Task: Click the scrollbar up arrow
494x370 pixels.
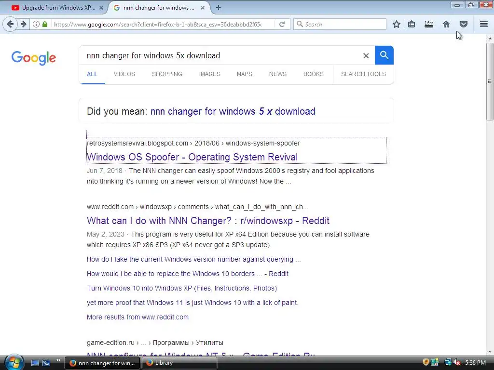Action: pyautogui.click(x=490, y=39)
